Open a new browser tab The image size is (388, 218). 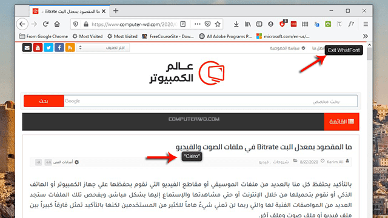(116, 11)
